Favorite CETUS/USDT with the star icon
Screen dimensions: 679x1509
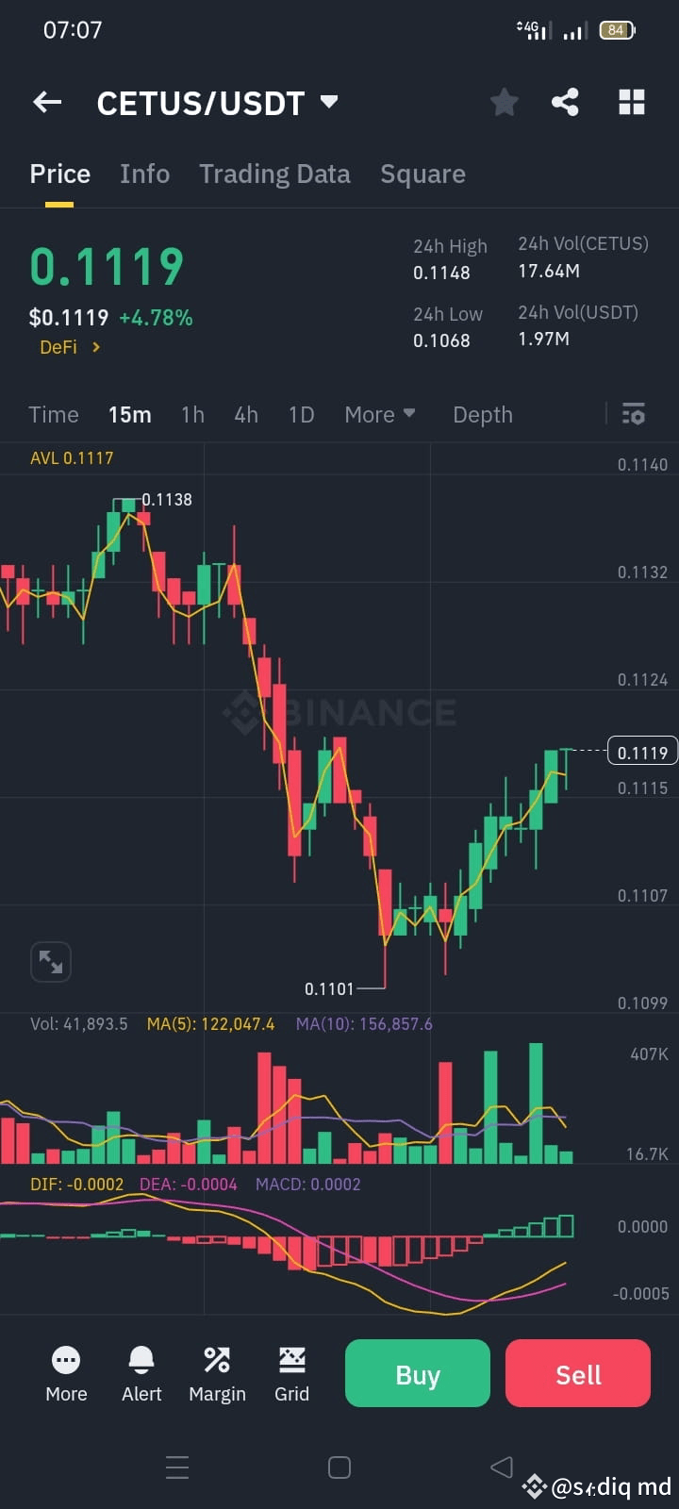pyautogui.click(x=504, y=102)
